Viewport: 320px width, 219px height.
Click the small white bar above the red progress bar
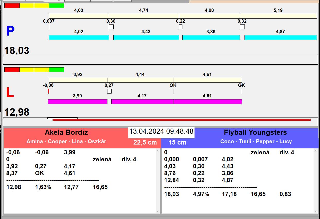click(x=62, y=118)
